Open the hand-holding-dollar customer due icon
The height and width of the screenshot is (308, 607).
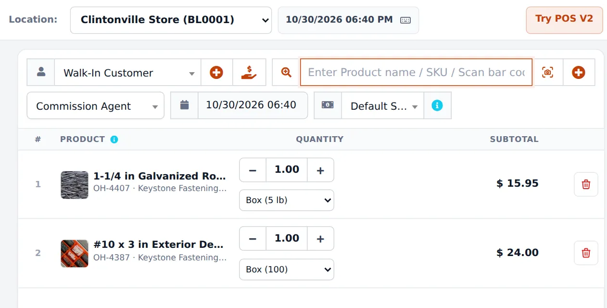click(x=249, y=73)
